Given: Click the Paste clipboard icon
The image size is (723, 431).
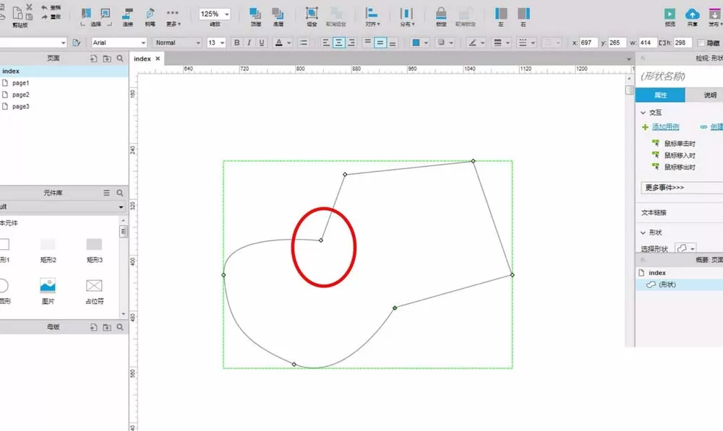Looking at the screenshot, I should pos(17,12).
